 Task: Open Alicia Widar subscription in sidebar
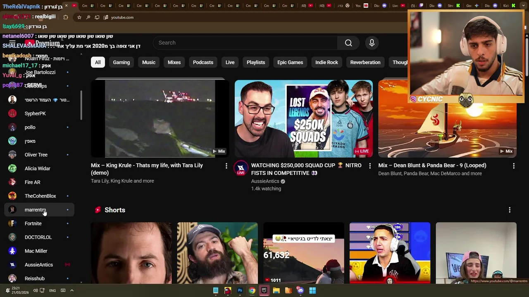(39, 168)
